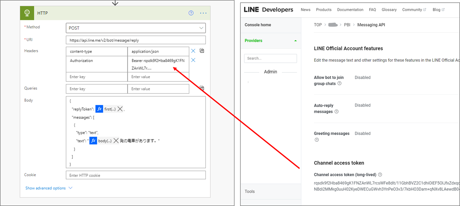
Task: Open FAQ in top nav
Action: coord(372,10)
